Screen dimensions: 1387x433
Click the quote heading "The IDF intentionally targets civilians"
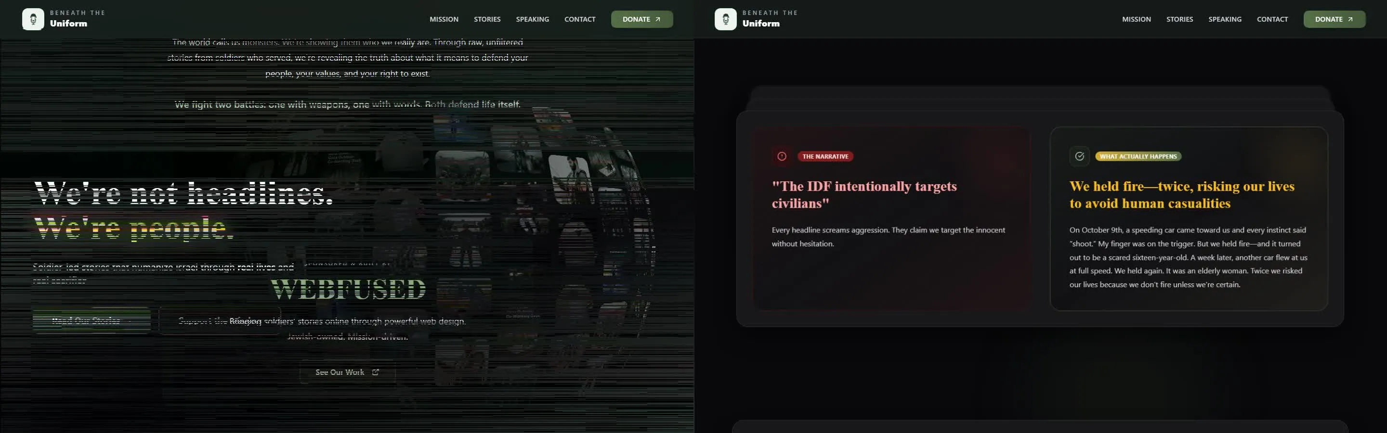click(864, 195)
